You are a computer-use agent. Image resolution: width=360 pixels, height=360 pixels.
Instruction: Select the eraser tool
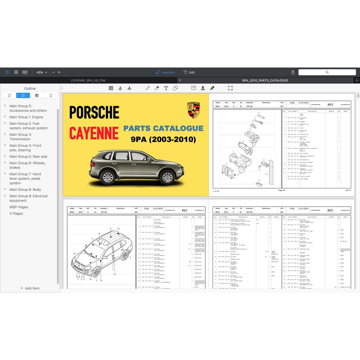tap(157, 88)
